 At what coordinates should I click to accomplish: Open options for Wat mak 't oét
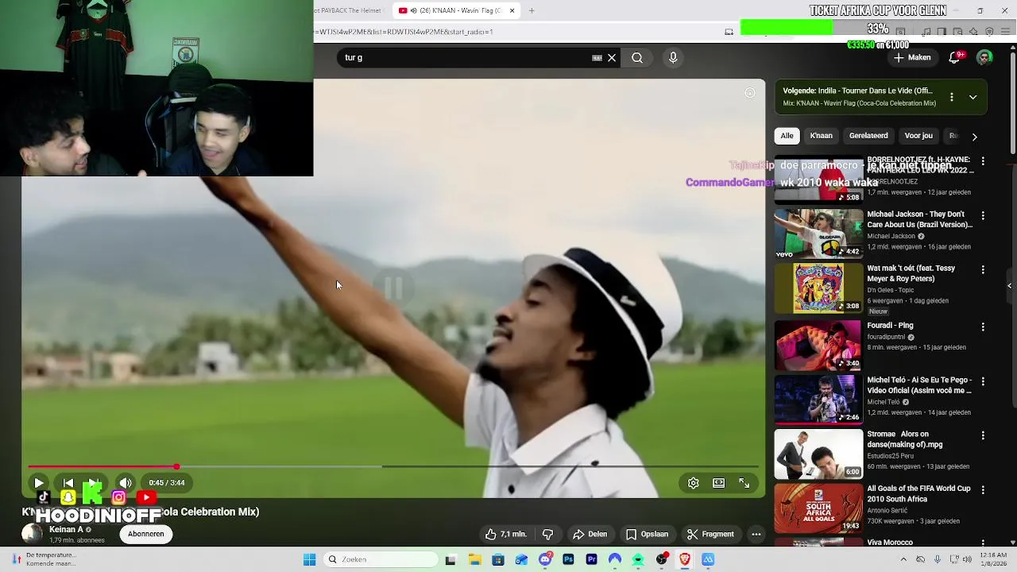click(983, 269)
